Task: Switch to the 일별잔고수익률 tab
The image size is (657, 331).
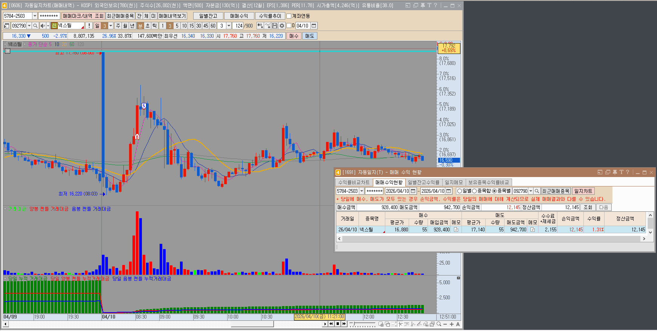Action: click(423, 182)
